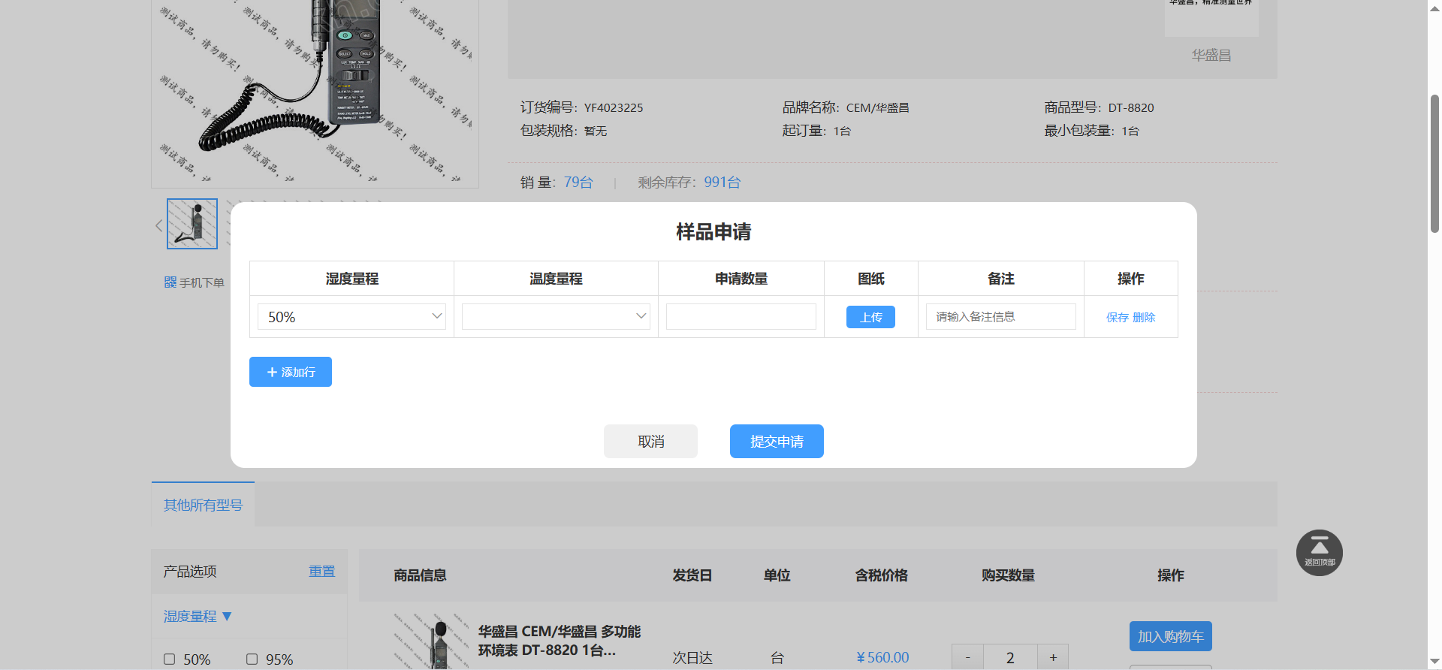This screenshot has height=670, width=1442.
Task: Open the 温度量程 dropdown in dialog
Action: point(556,317)
